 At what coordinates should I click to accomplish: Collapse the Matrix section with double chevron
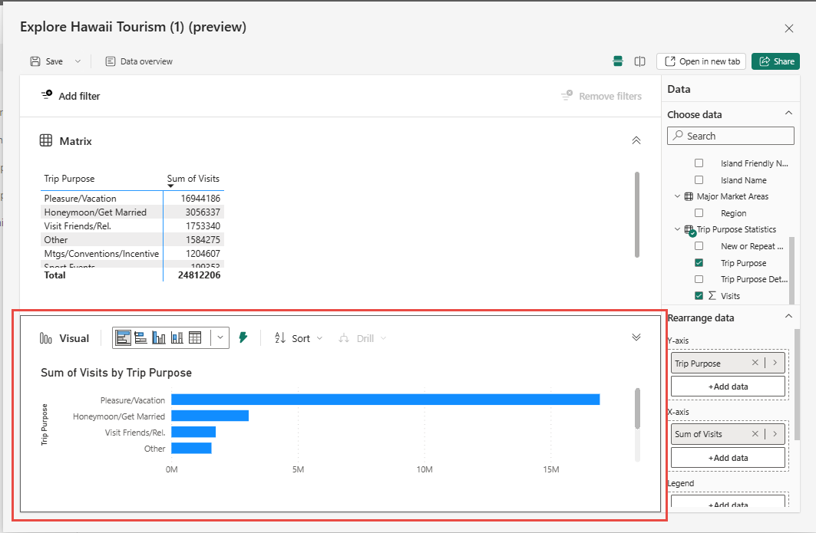pos(636,141)
